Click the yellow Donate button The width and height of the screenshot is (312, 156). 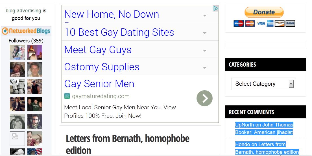264,12
